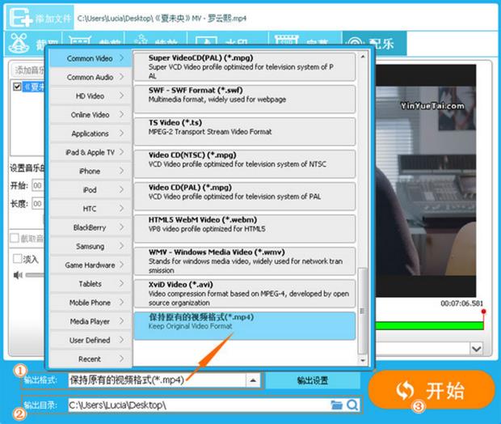Click the red timeline end marker

click(483, 312)
